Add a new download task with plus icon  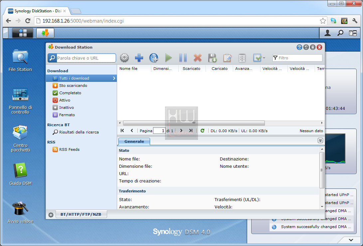139,58
